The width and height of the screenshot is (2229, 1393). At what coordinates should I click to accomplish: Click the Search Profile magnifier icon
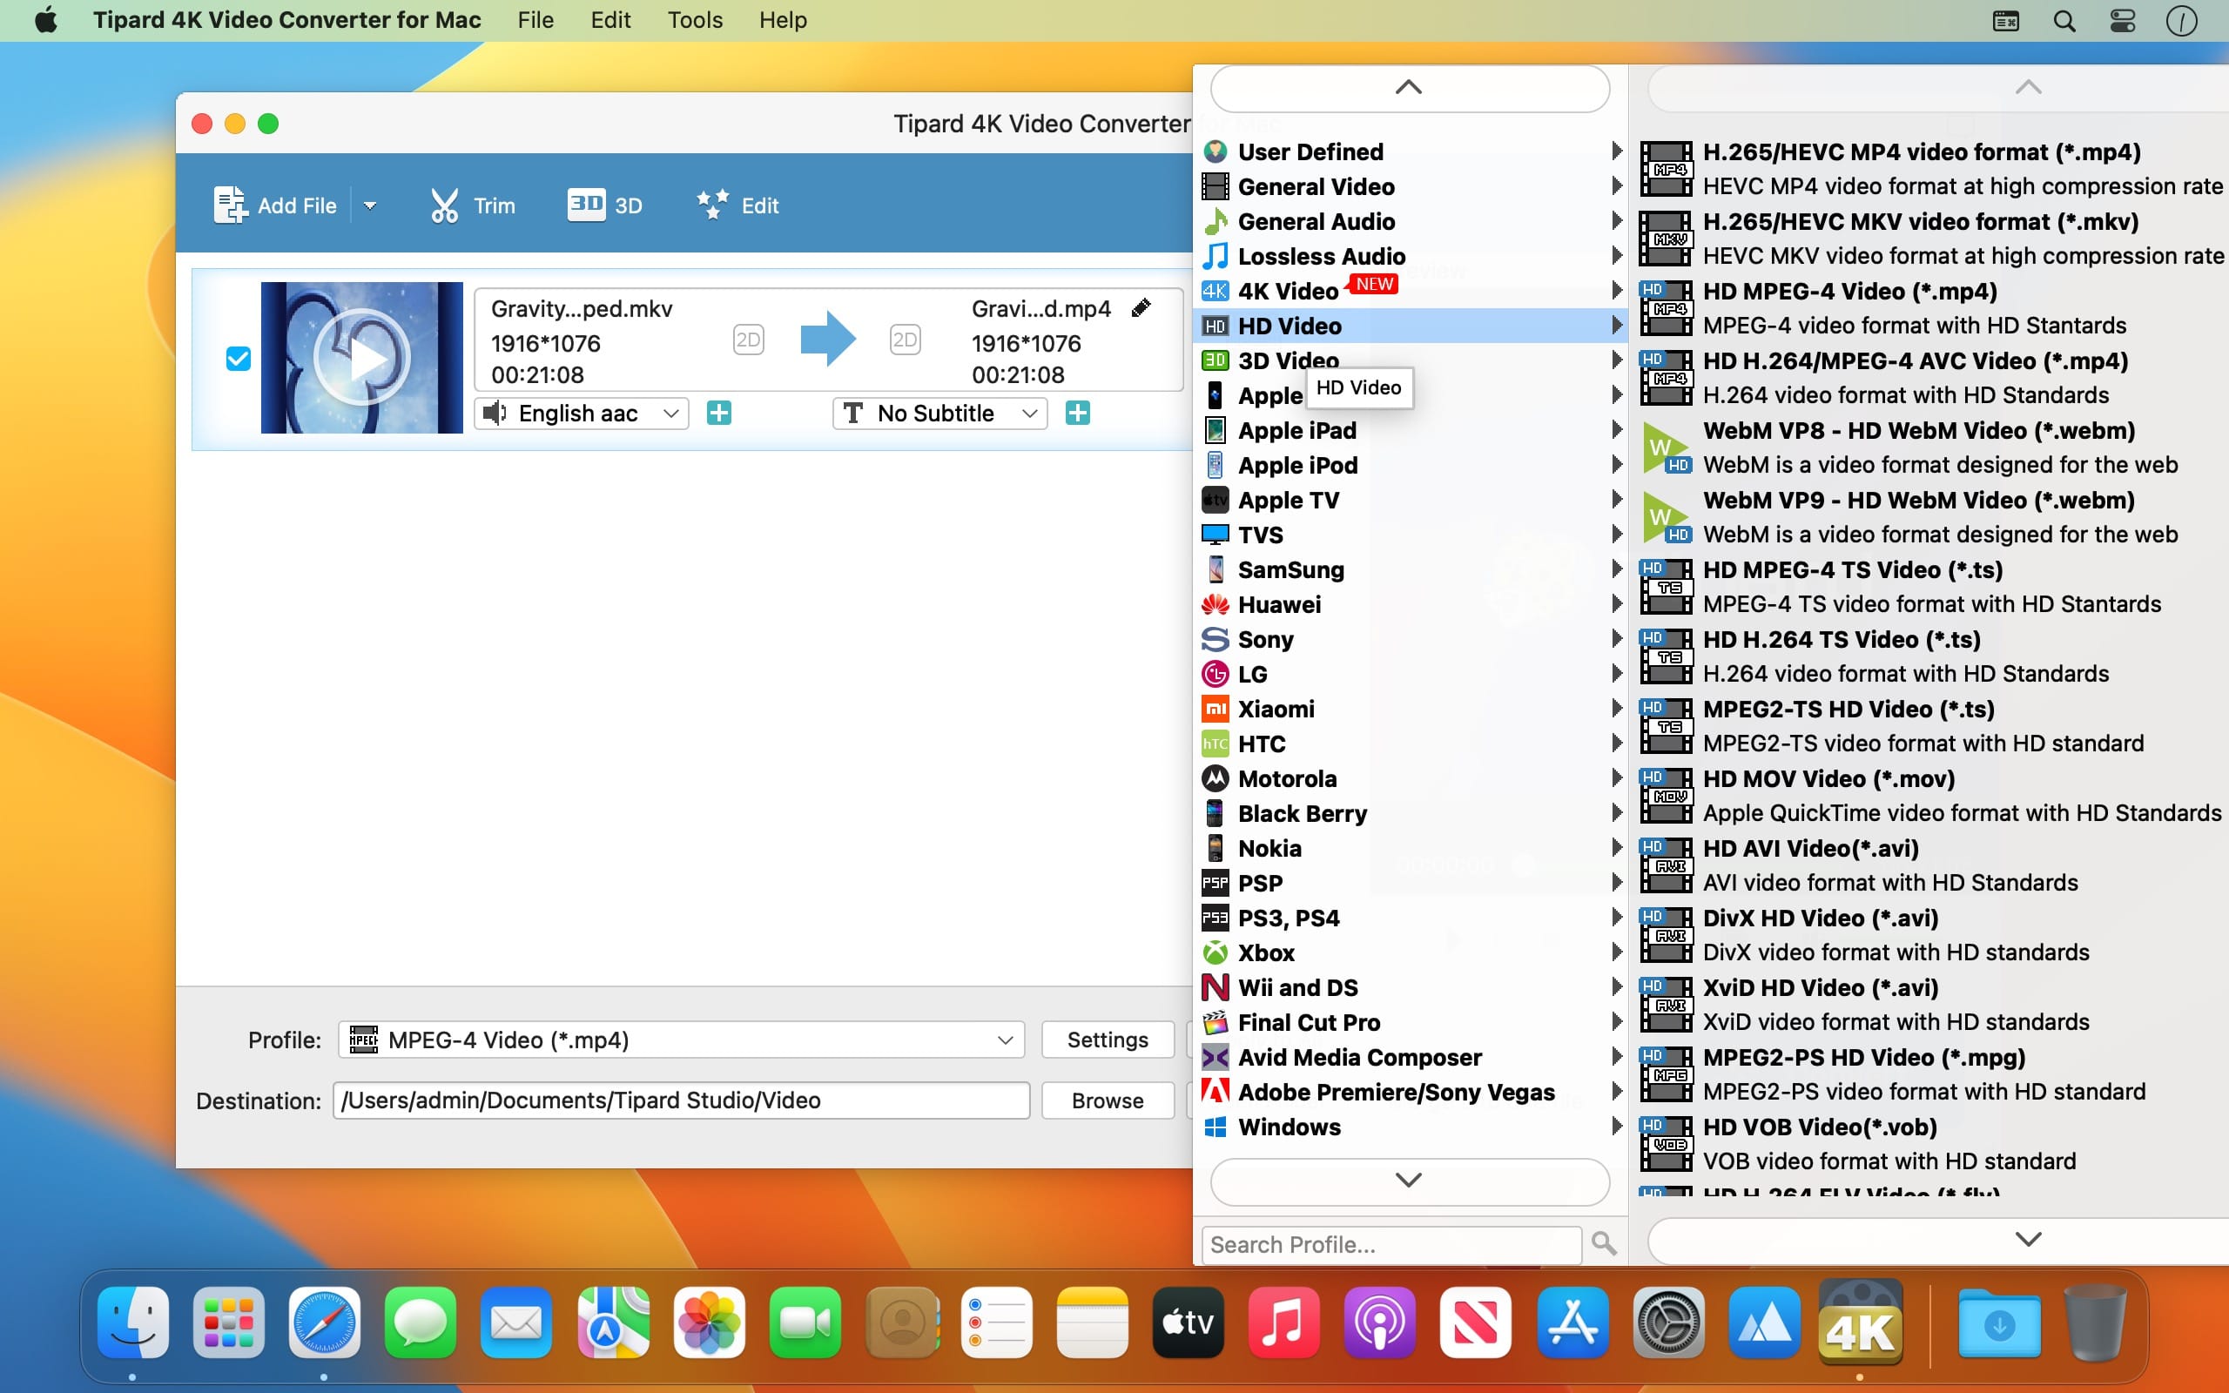[1604, 1244]
